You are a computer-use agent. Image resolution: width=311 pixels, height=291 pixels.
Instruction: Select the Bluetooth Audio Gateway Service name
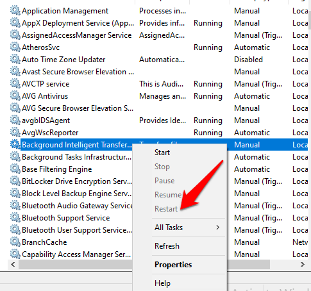click(x=77, y=206)
